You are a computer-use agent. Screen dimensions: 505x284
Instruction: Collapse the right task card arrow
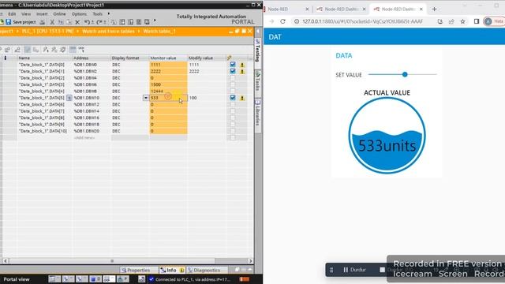click(x=258, y=32)
